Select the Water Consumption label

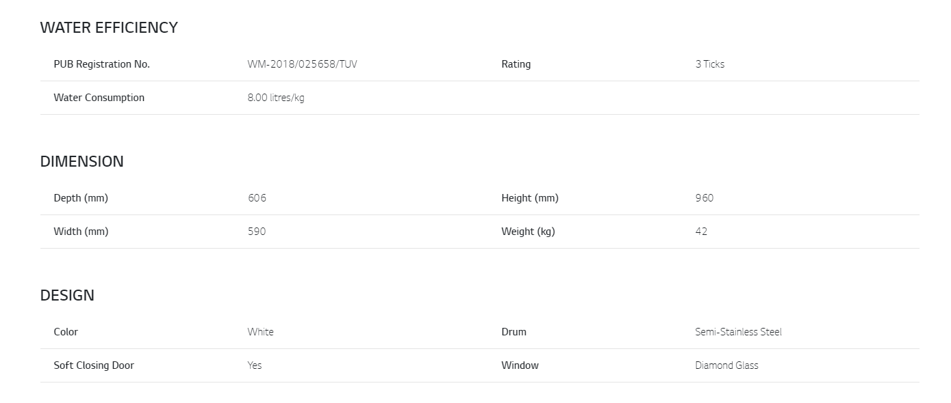click(x=99, y=98)
